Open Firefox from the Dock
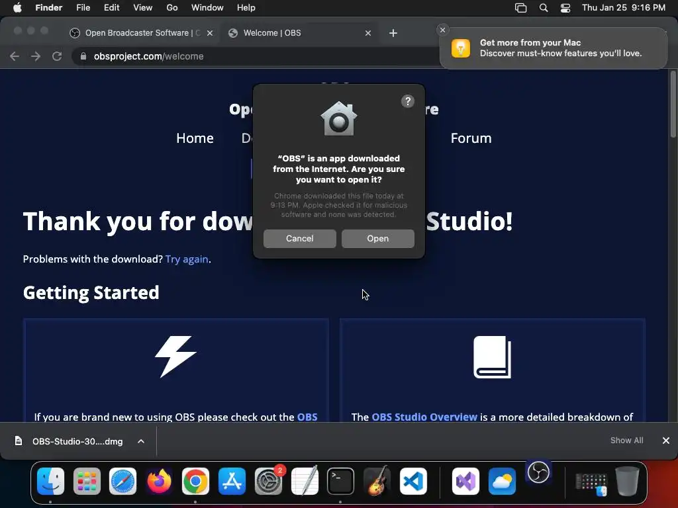Image resolution: width=678 pixels, height=508 pixels. click(x=159, y=481)
